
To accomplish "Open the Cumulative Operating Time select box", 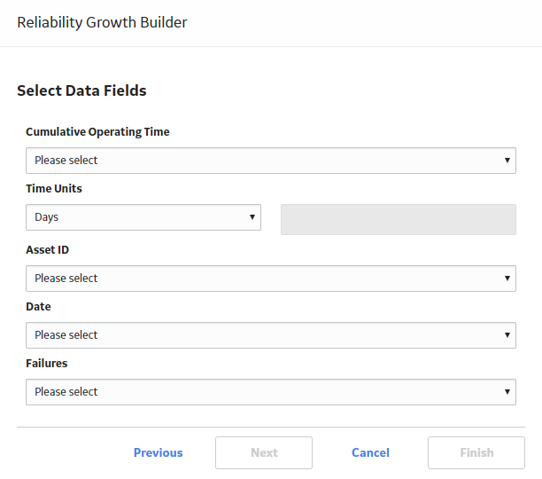I will pos(271,161).
